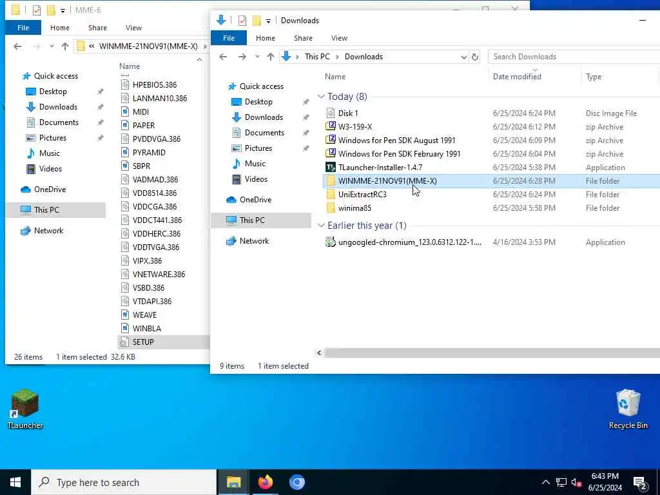Open View tab in MME-6 window

pyautogui.click(x=133, y=28)
